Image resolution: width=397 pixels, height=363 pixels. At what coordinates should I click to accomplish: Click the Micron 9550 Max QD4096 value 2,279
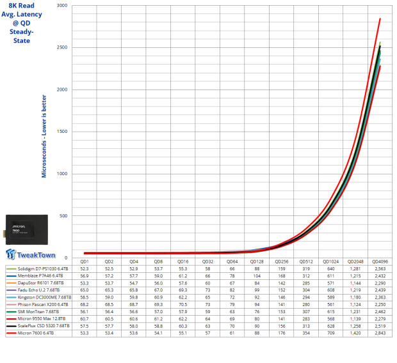click(380, 319)
